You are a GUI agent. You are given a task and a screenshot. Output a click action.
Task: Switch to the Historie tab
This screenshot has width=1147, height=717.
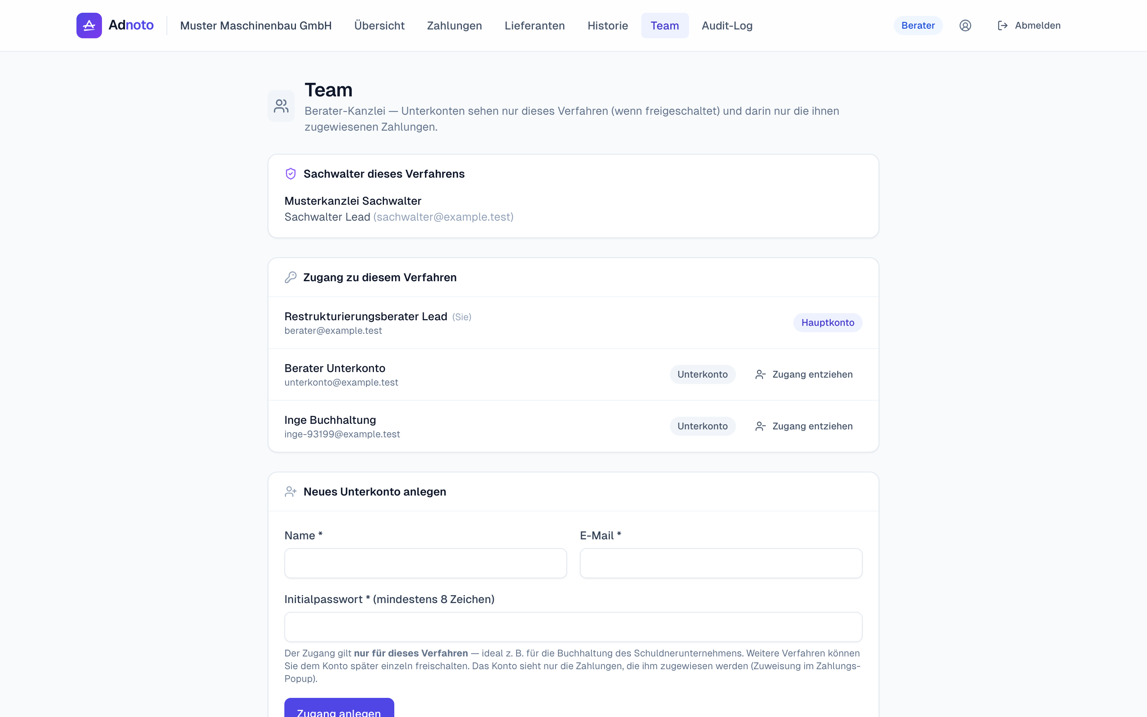click(x=608, y=25)
